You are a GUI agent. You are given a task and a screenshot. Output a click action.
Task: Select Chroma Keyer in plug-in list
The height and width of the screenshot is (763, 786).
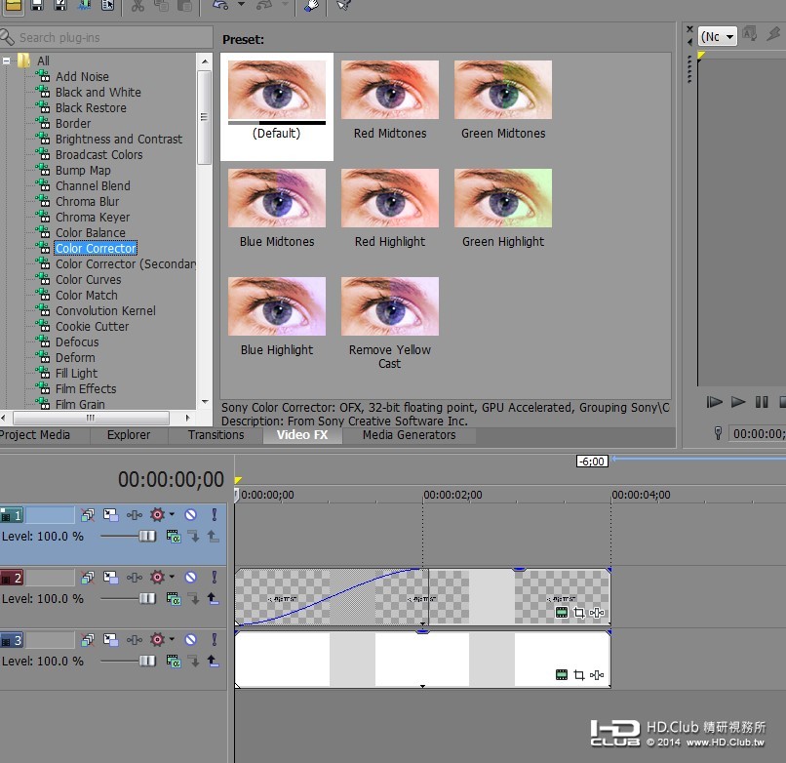(x=92, y=218)
